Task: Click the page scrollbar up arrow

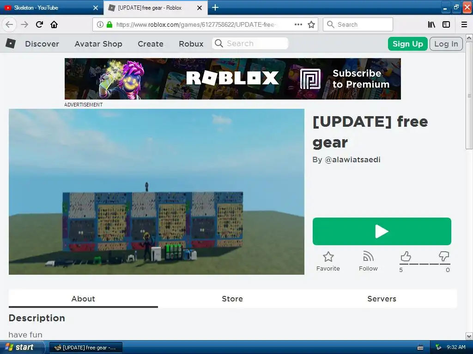Action: coord(469,38)
